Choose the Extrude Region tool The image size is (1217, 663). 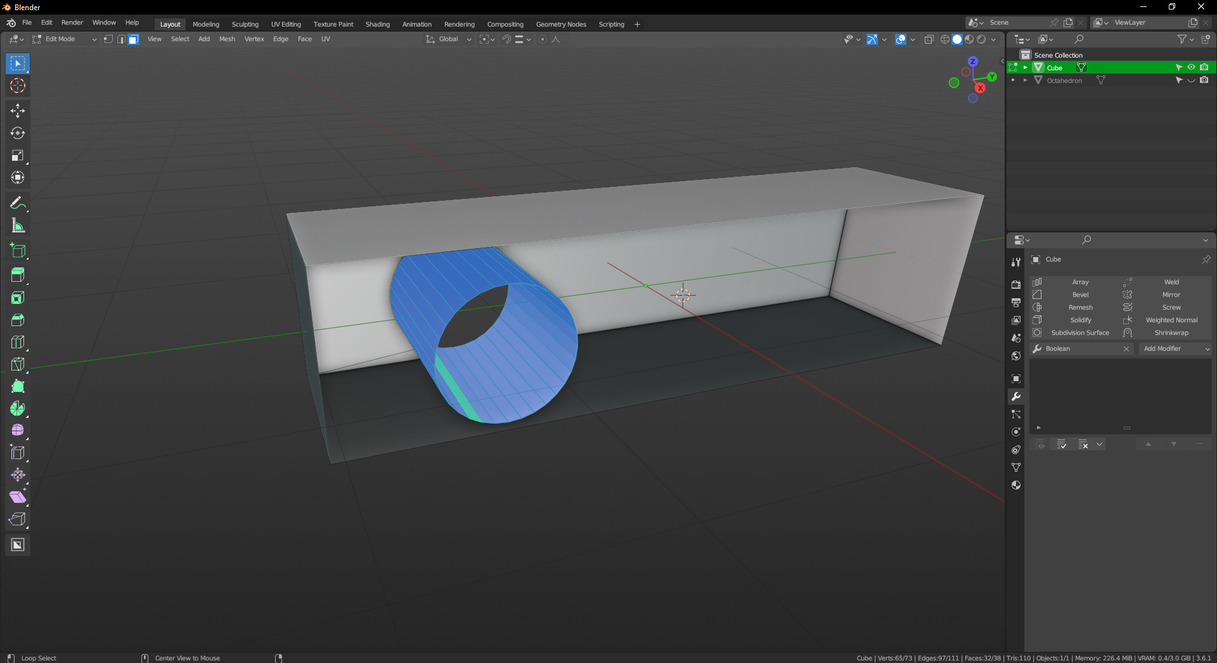tap(18, 275)
